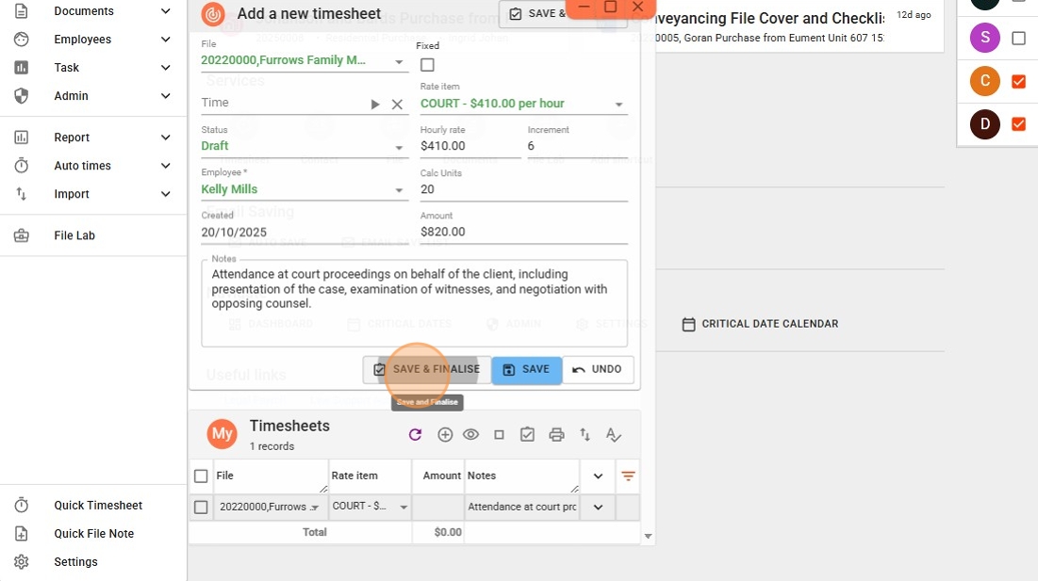Open File Lab from the sidebar
The height and width of the screenshot is (581, 1038).
(74, 235)
